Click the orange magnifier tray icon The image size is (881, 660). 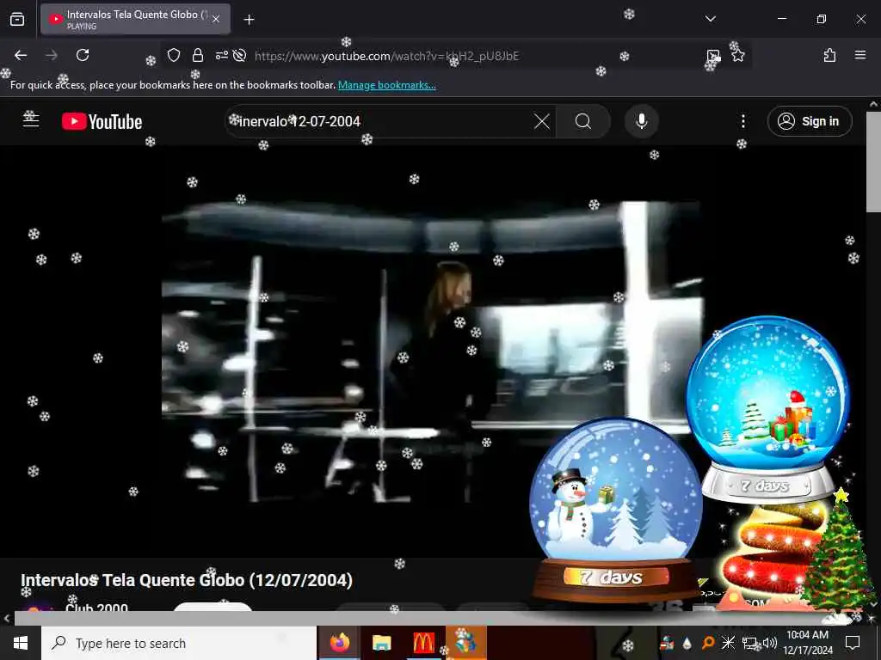707,643
